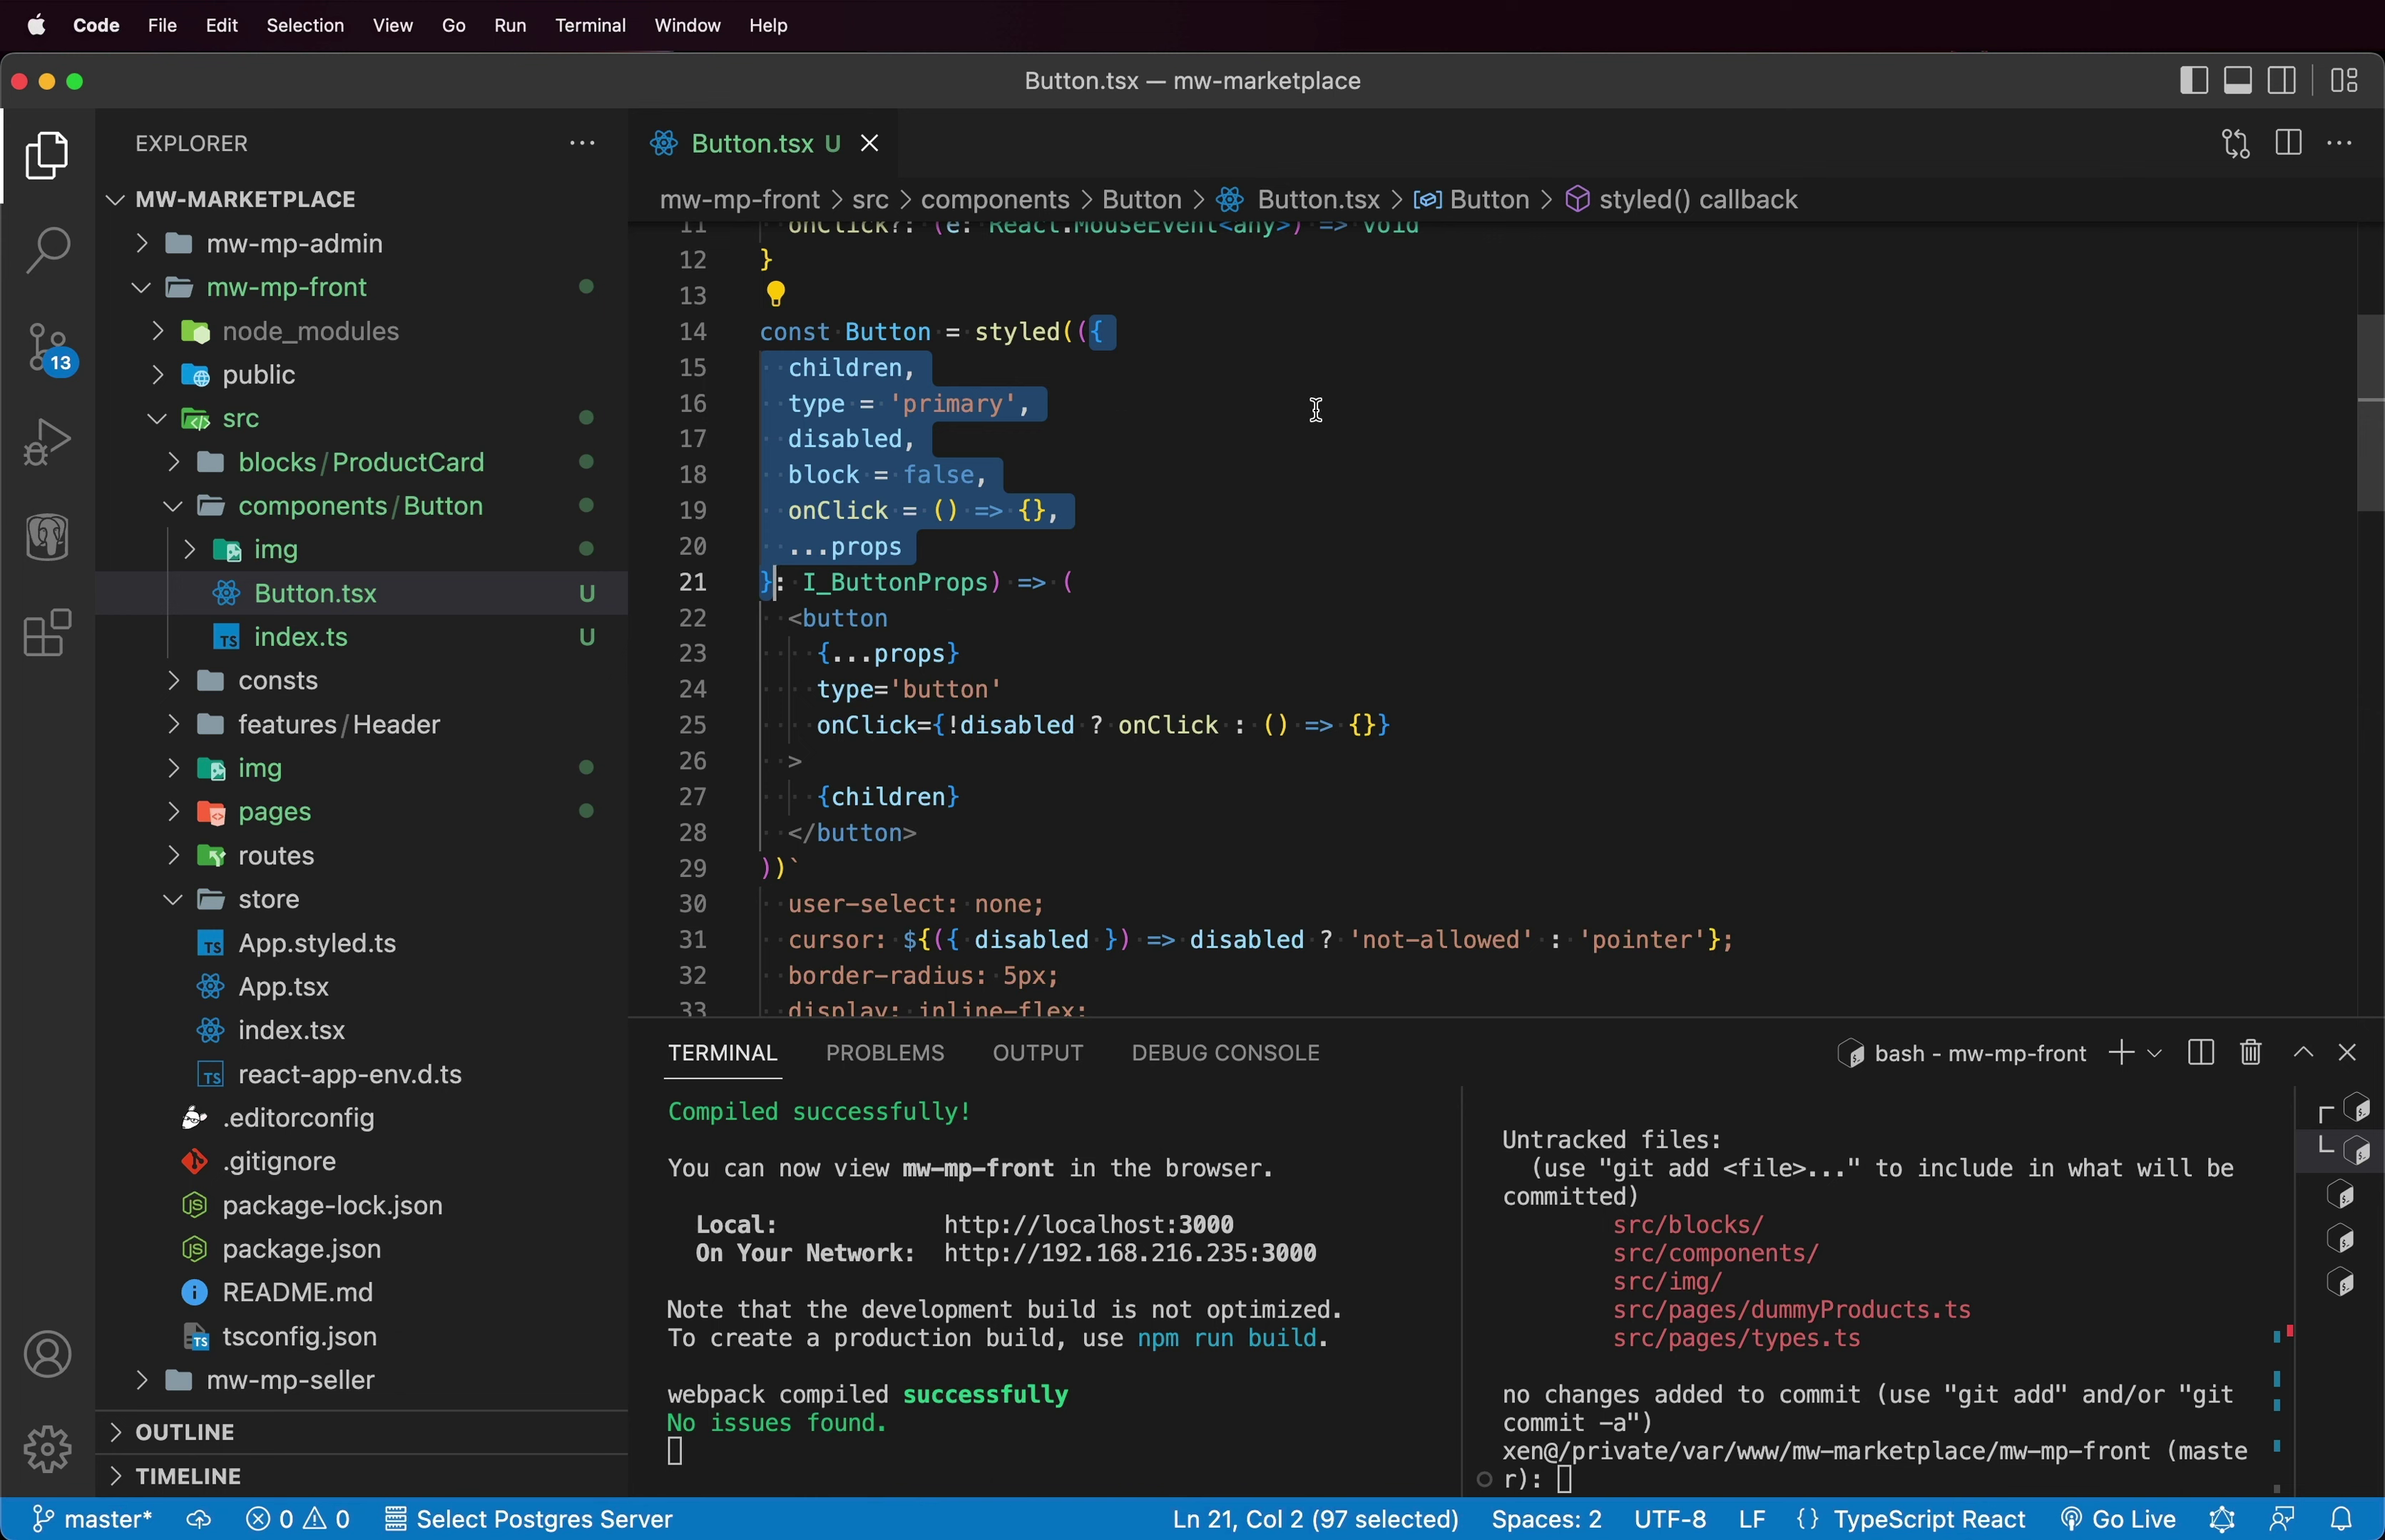The image size is (2385, 1540).
Task: Click styled() callback breadcrumb
Action: click(x=1697, y=199)
